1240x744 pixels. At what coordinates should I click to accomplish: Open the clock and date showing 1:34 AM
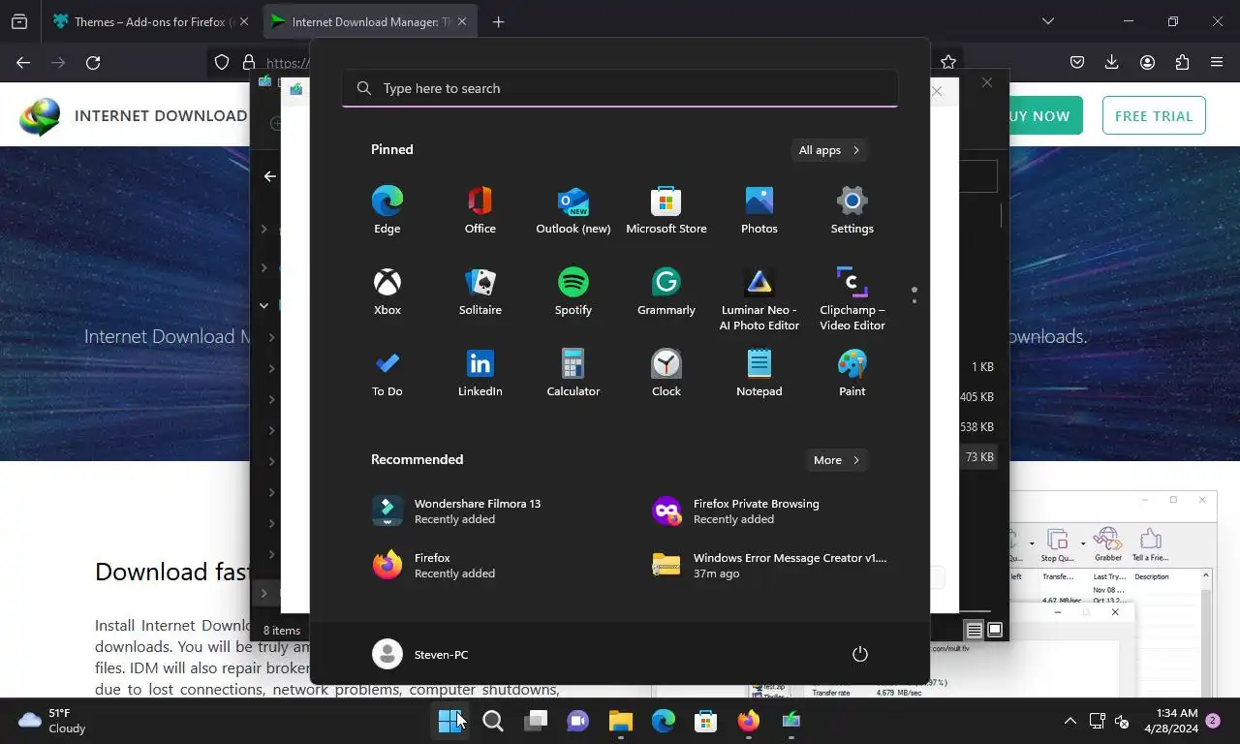coord(1170,721)
